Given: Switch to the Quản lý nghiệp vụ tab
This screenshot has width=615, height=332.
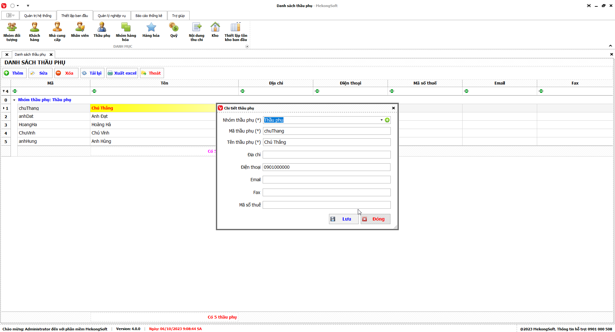Looking at the screenshot, I should [112, 16].
